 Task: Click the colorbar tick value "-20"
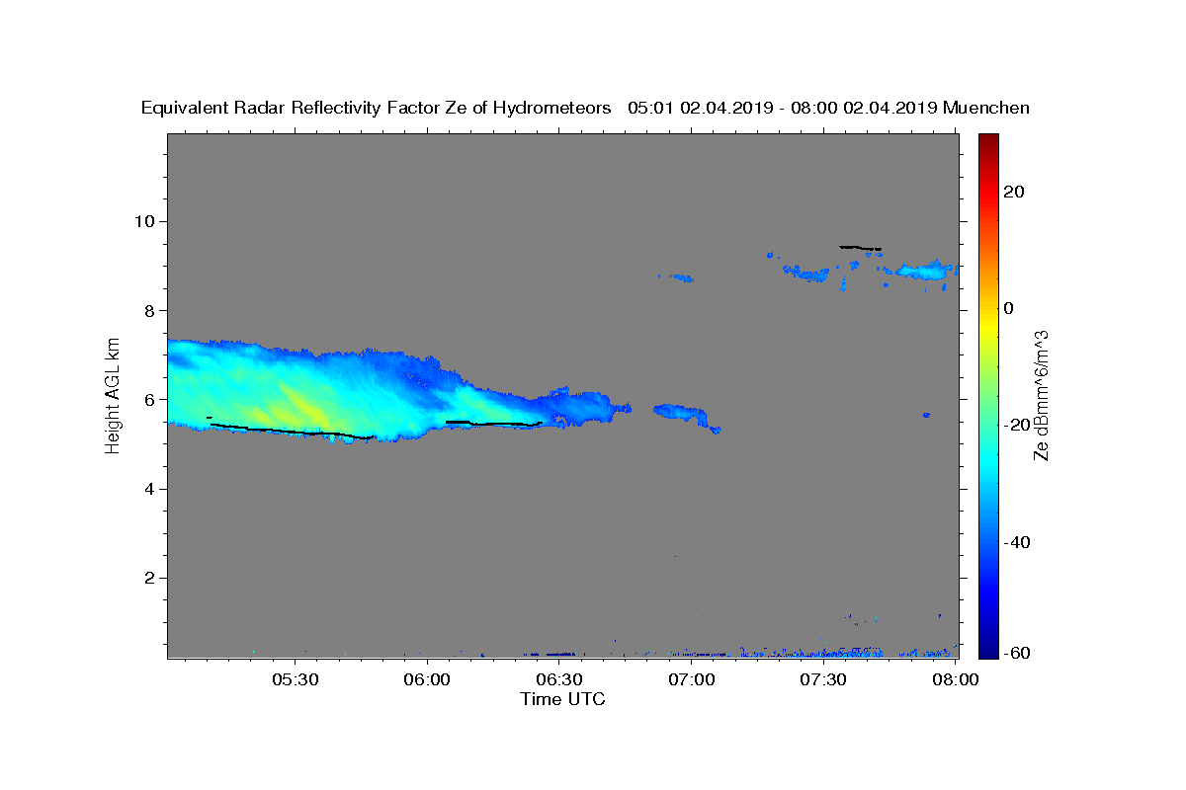pos(1016,425)
